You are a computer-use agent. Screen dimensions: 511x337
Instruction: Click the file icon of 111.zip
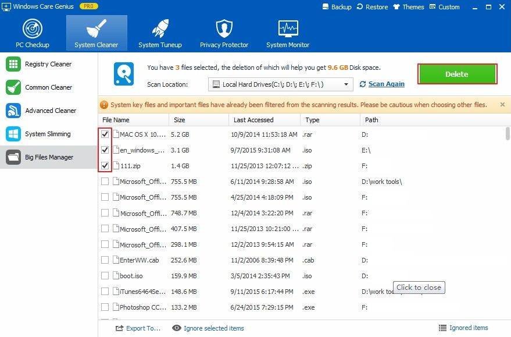coord(116,165)
